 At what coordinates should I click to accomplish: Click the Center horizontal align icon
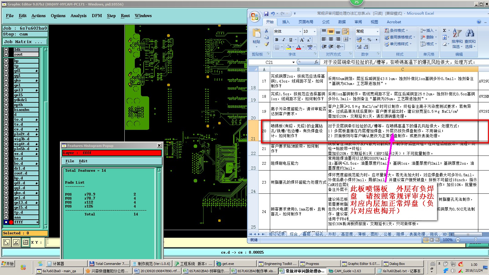click(x=331, y=39)
